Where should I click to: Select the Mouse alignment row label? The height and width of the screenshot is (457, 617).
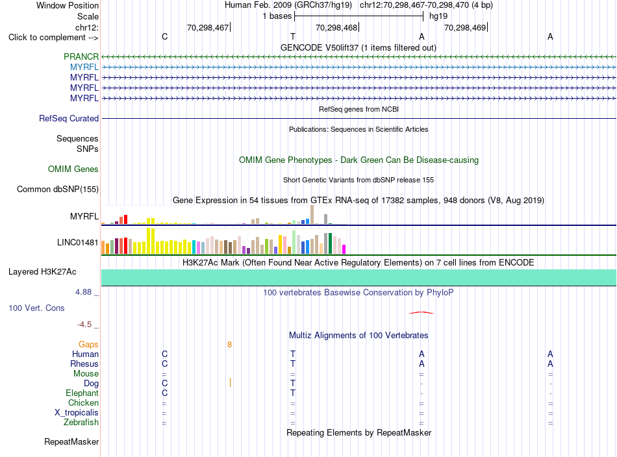[86, 374]
